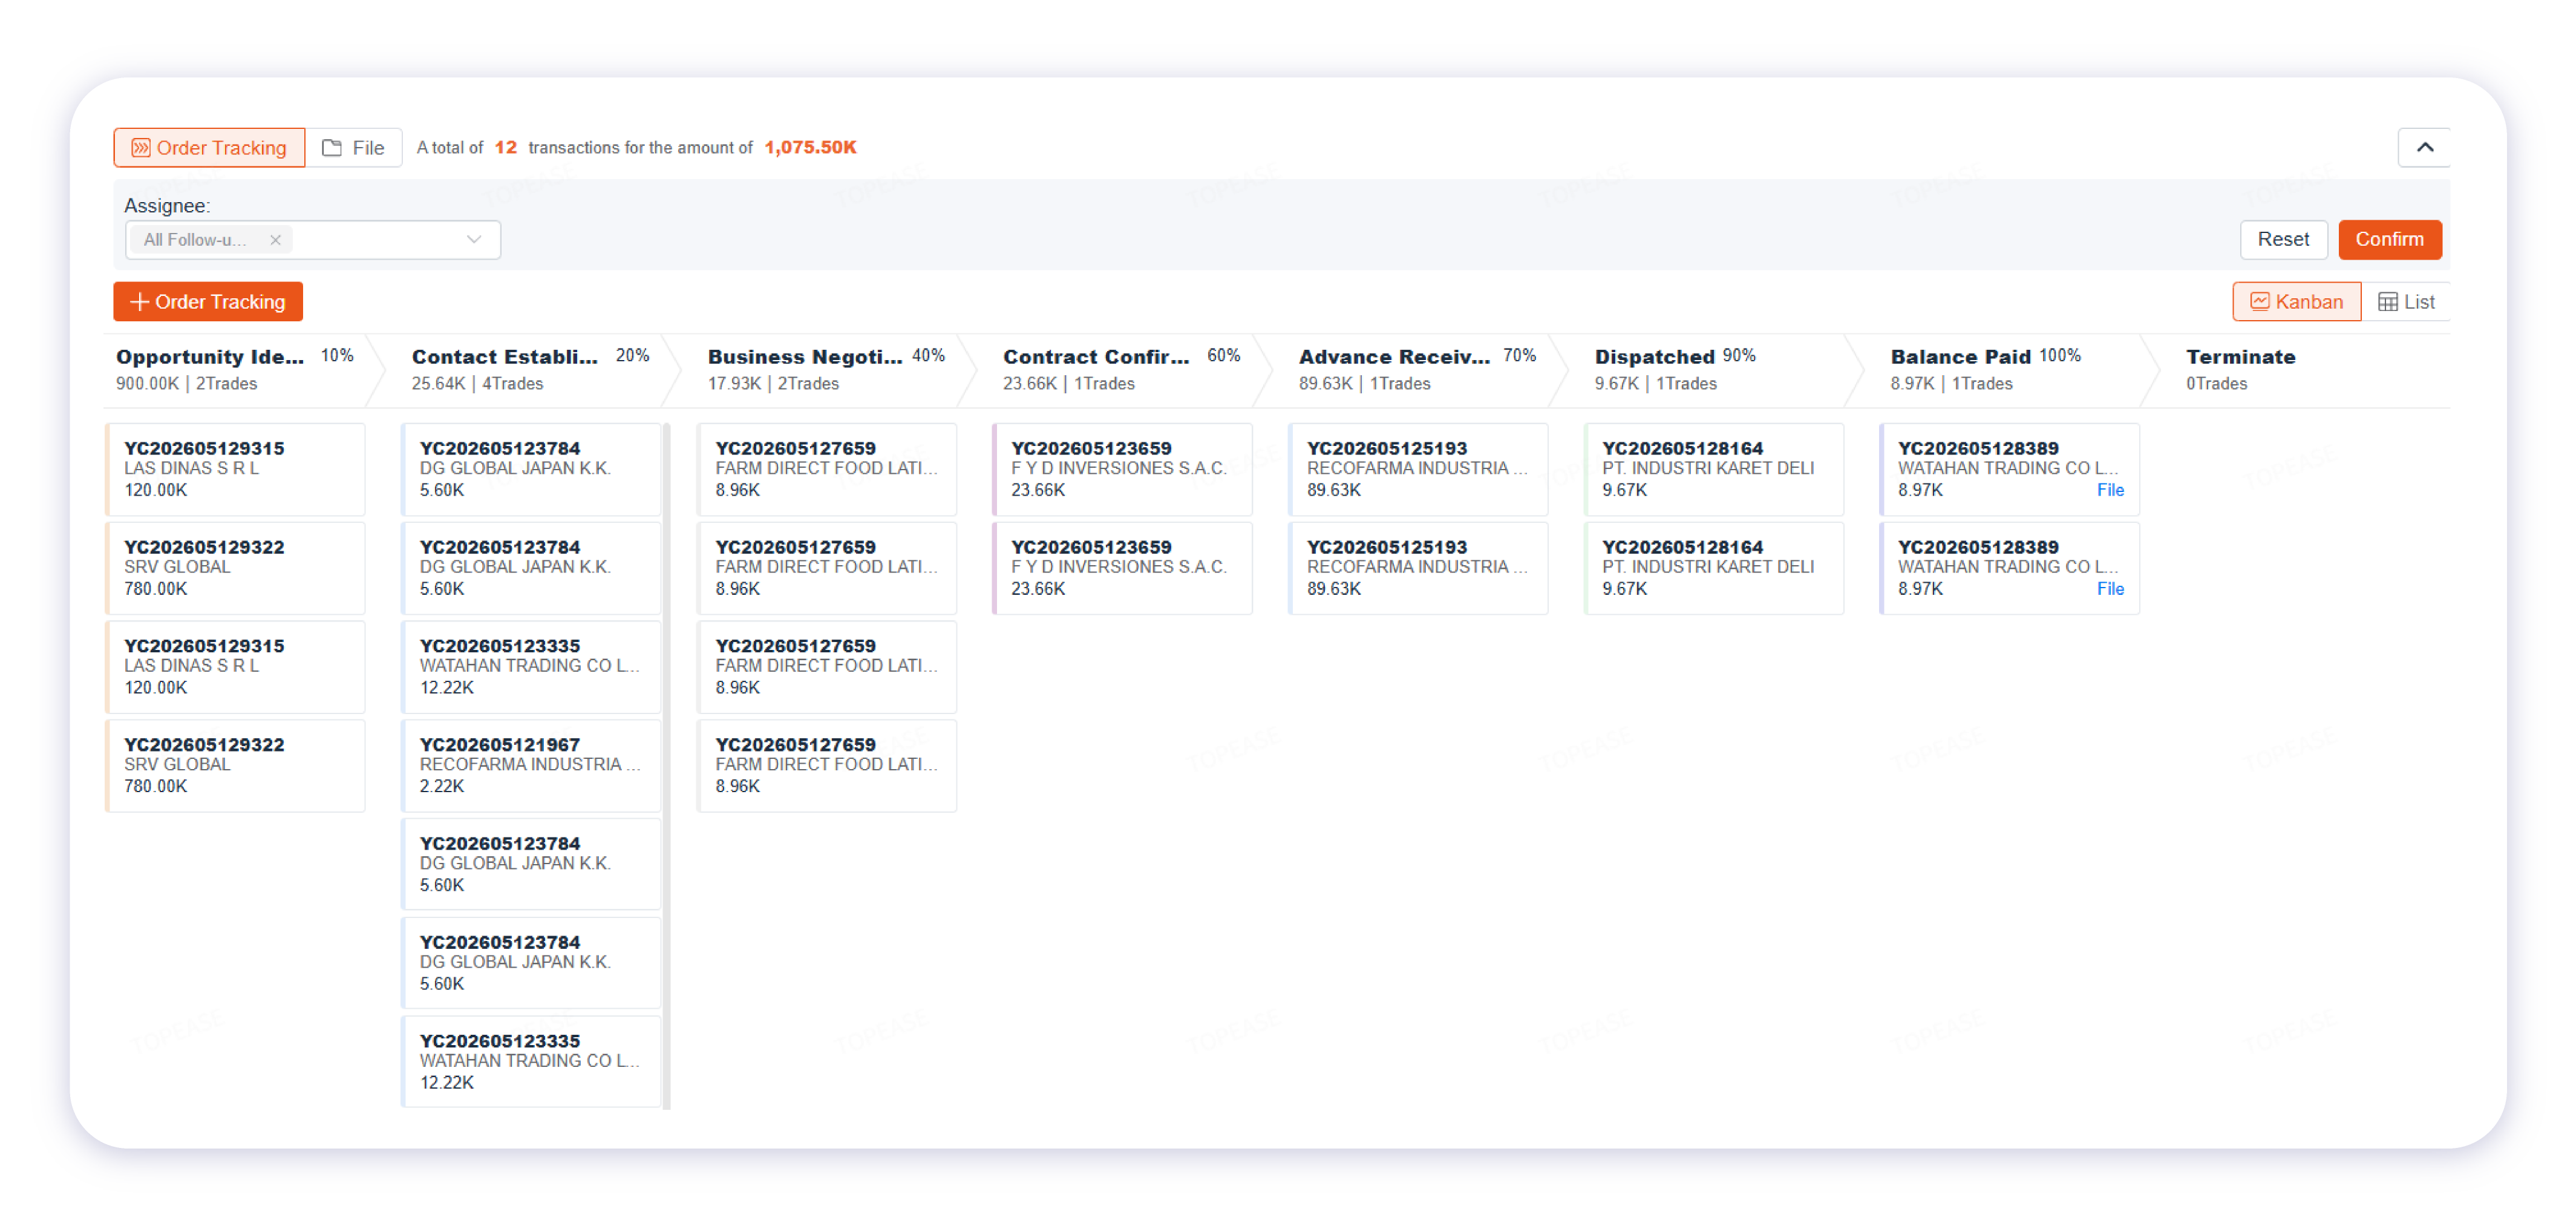Click the Reset button

pos(2283,239)
